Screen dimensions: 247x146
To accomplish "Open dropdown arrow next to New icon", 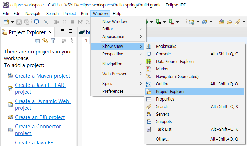I will coord(12,22).
